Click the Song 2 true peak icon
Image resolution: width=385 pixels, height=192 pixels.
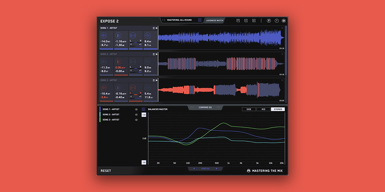coord(118,61)
